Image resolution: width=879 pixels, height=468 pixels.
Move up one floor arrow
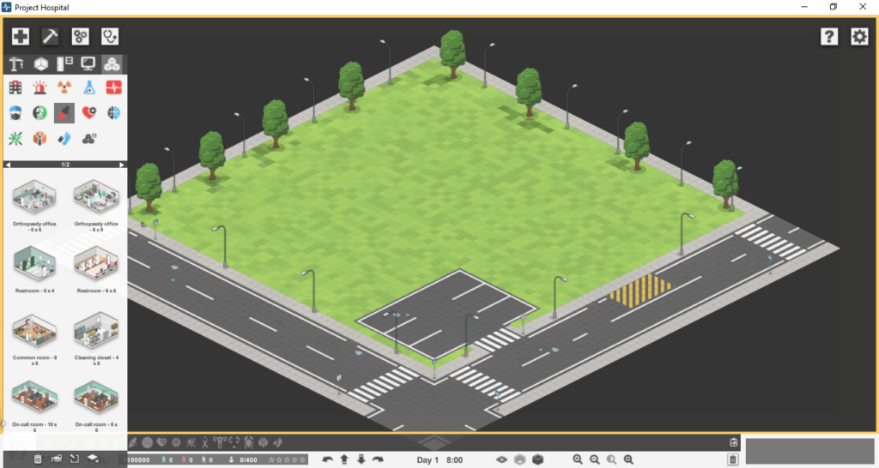344,459
